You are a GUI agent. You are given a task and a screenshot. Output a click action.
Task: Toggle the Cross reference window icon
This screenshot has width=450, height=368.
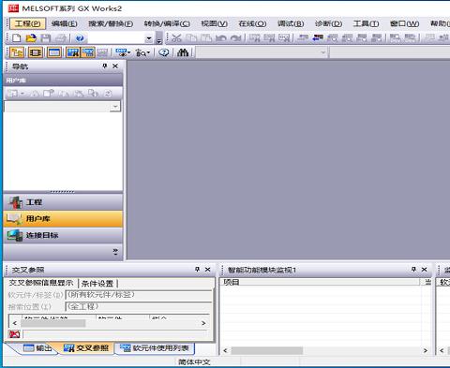pyautogui.click(x=73, y=52)
